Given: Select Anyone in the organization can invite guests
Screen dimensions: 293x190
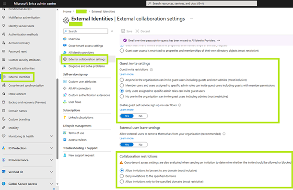Looking at the screenshot, I should 122,80.
